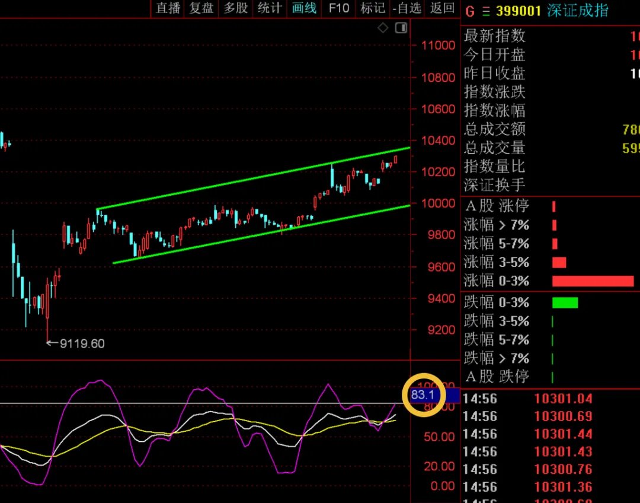Click the tick value 10300.69

pyautogui.click(x=564, y=416)
